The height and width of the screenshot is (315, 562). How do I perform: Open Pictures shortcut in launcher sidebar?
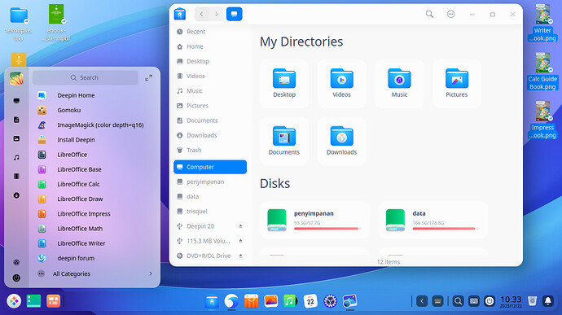click(16, 138)
